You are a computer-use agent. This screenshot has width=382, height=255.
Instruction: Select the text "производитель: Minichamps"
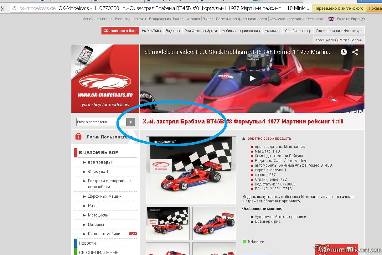(x=280, y=147)
